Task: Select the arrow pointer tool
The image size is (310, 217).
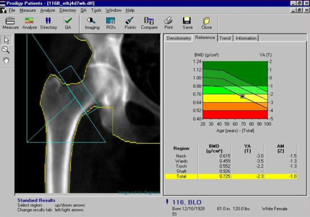Action: (7, 40)
